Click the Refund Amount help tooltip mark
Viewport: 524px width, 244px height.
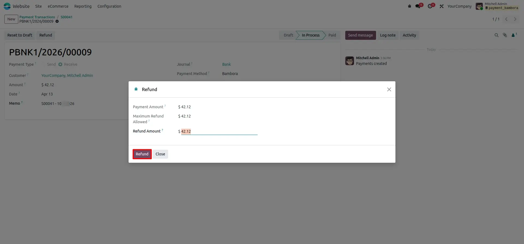162,130
